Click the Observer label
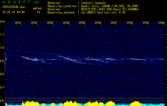 54,3
